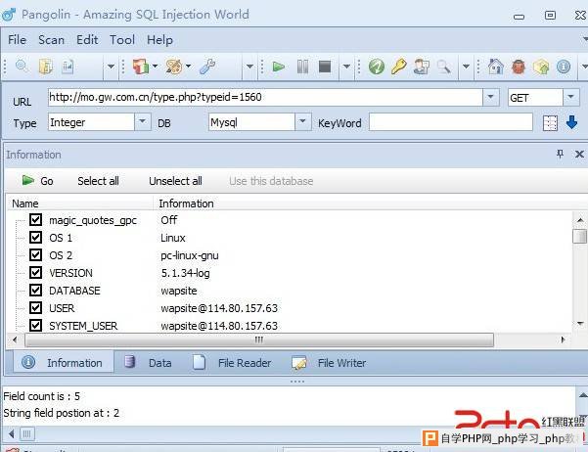Screen dimensions: 588x452
Task: Click the red bug toolbar icon
Action: coord(519,67)
